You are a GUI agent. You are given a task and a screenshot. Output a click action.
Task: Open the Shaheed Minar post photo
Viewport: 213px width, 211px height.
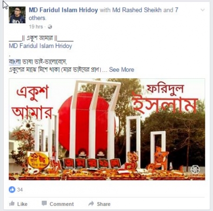(x=107, y=129)
